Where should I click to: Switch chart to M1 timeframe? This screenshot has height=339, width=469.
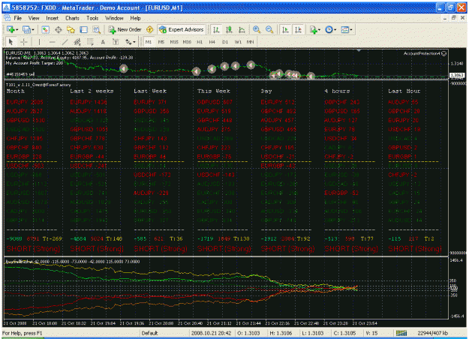point(149,42)
